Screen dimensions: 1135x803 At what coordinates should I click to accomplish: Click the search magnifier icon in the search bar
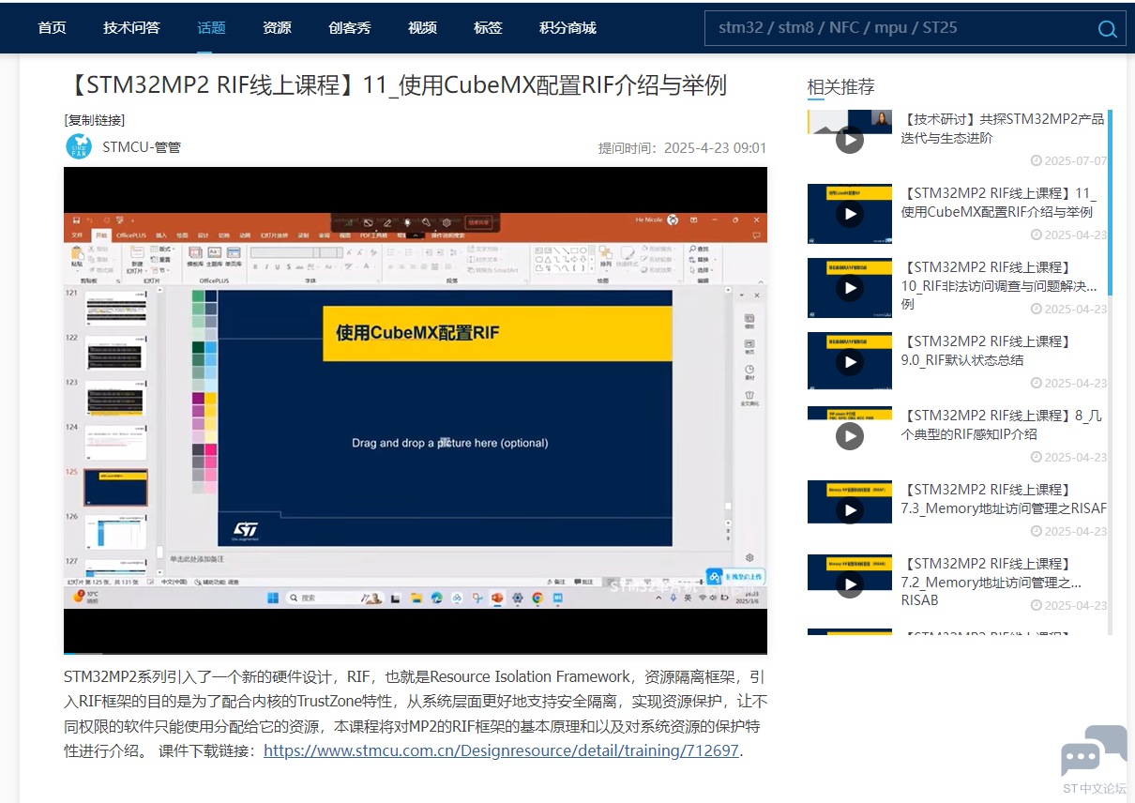click(x=1107, y=28)
